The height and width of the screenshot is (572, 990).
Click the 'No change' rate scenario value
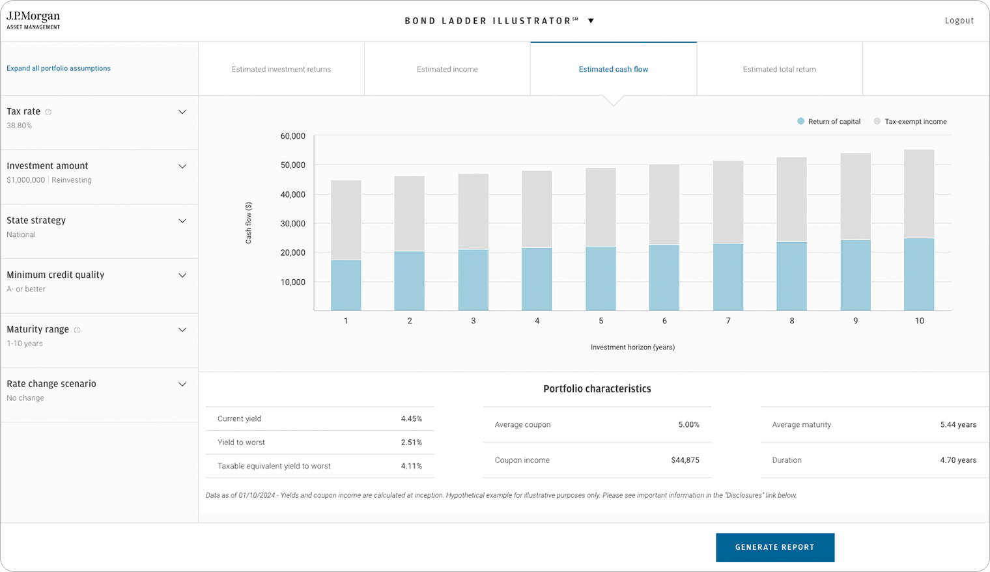click(x=25, y=398)
